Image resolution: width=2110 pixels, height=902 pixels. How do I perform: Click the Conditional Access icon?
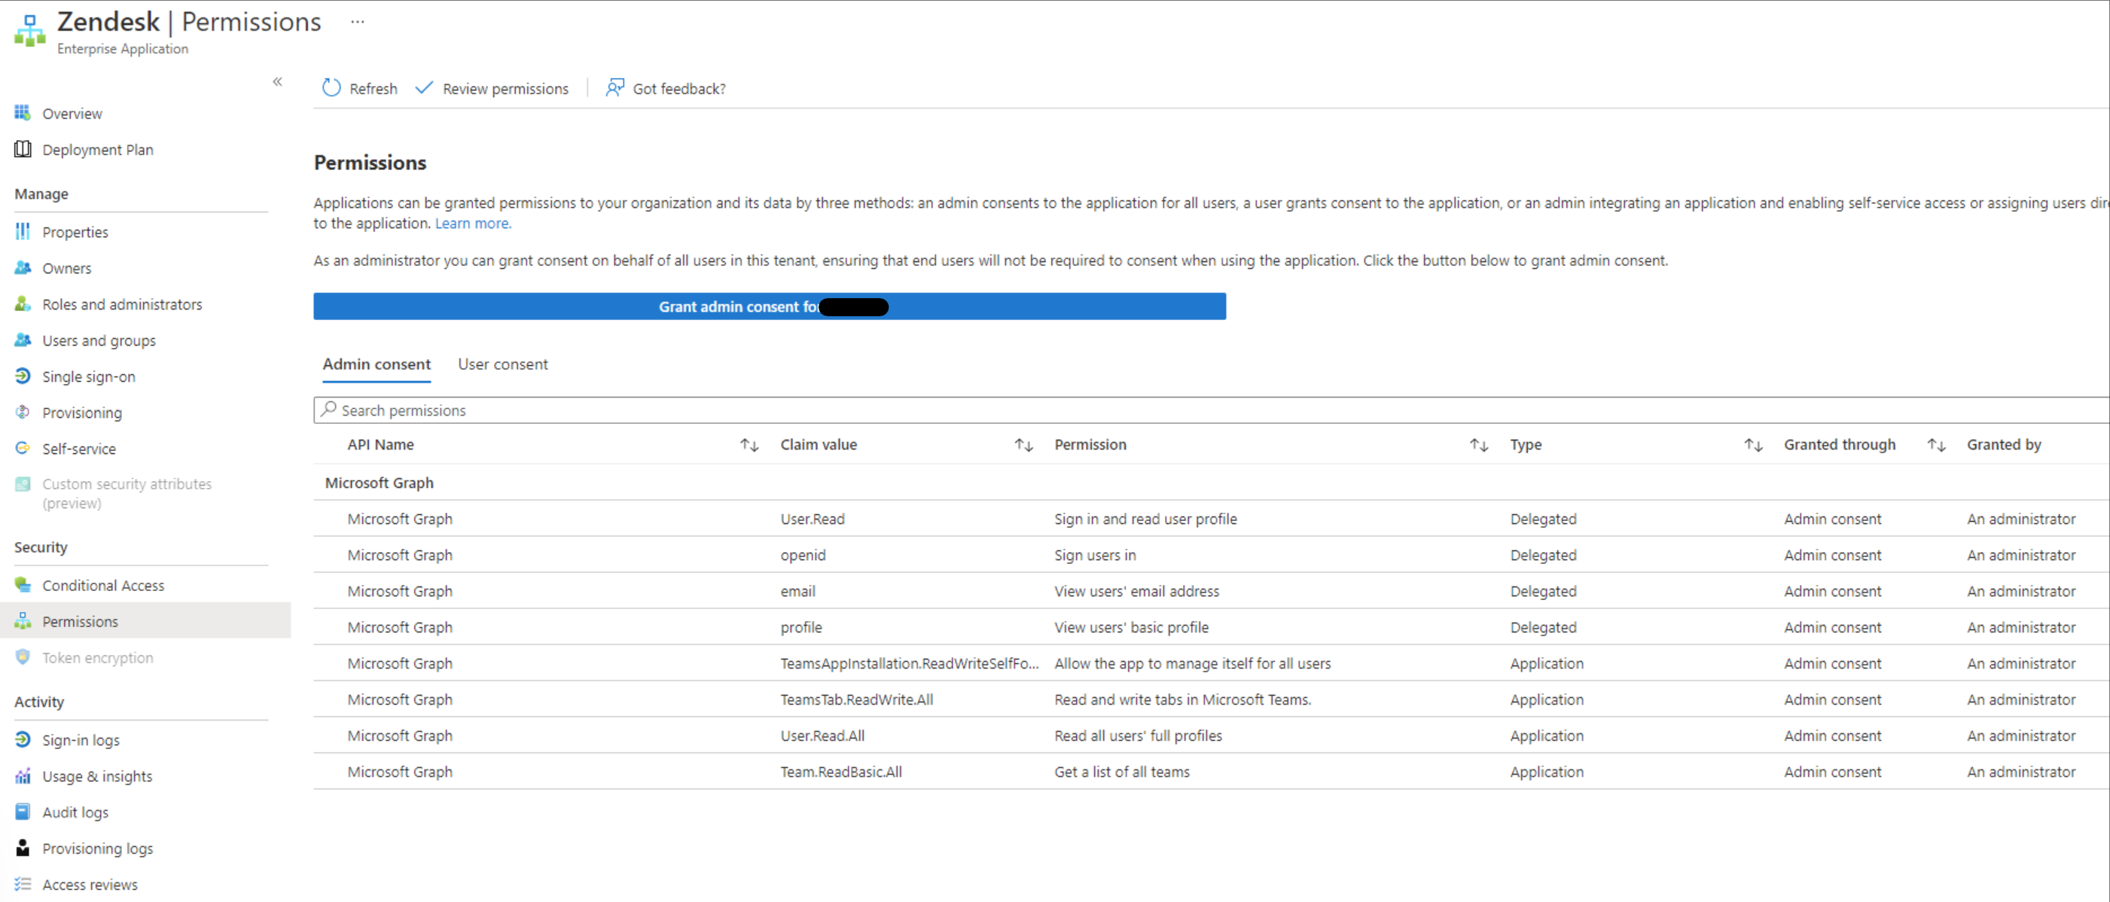click(22, 585)
